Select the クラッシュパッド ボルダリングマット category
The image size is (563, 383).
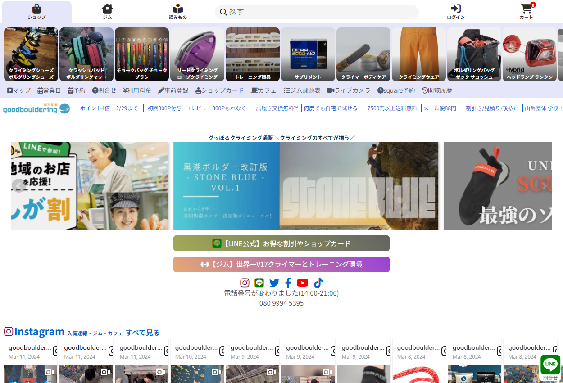pos(86,54)
